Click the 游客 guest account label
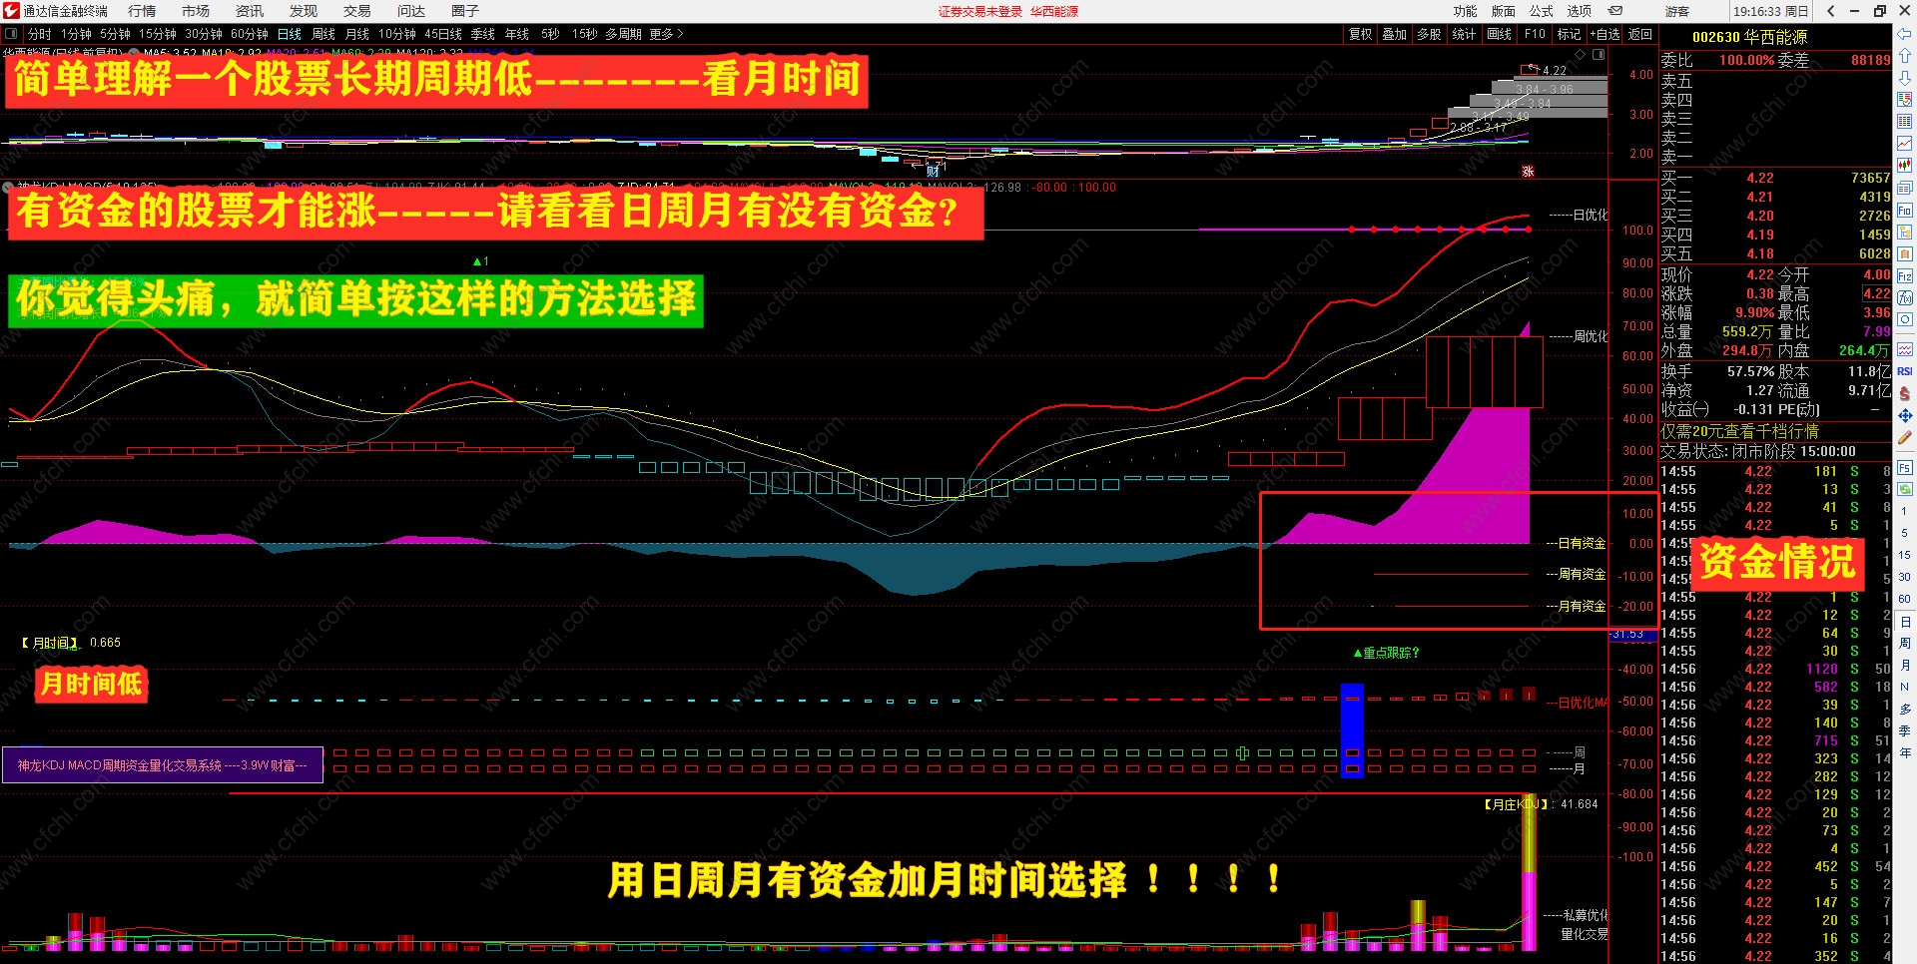Screen dimensions: 1917x964 pyautogui.click(x=1677, y=11)
